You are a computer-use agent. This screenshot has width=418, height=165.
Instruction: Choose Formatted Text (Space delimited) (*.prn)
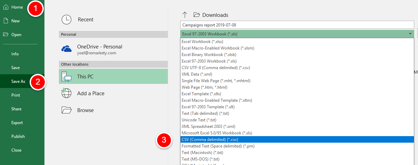297,146
